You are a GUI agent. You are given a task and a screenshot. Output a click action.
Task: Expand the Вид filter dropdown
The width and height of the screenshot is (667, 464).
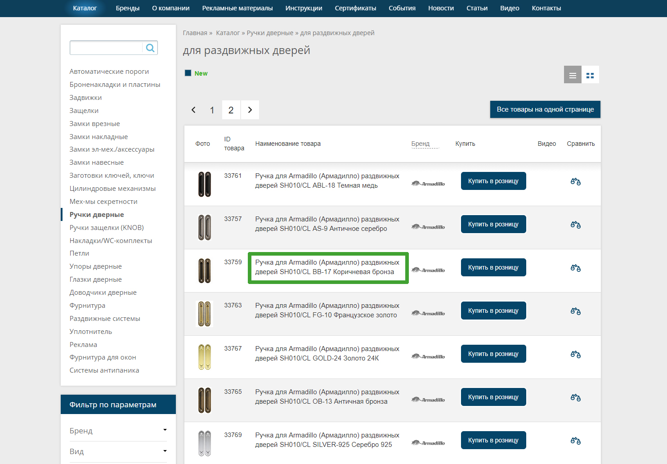[x=118, y=451]
